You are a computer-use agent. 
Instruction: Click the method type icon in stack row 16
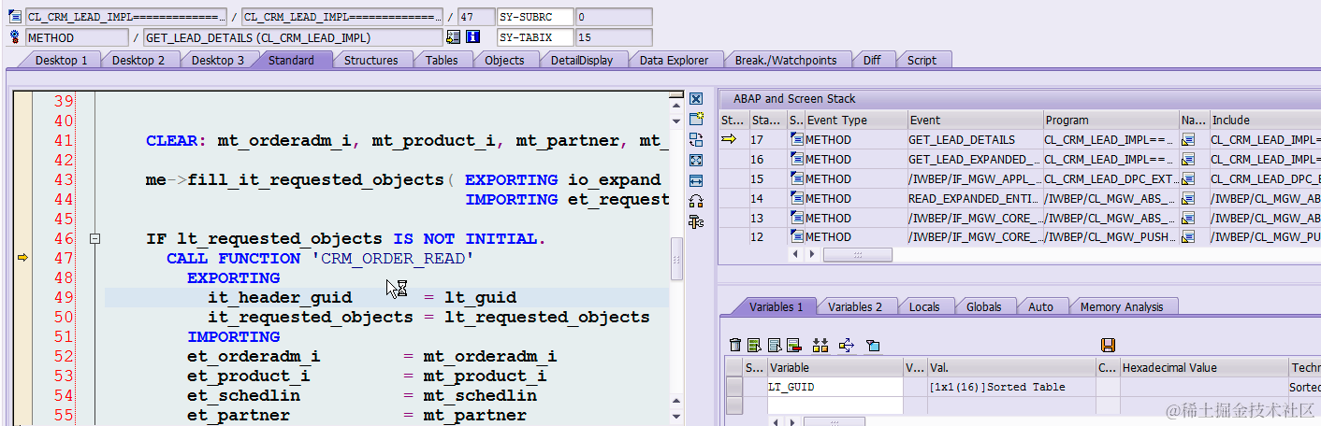[x=797, y=159]
